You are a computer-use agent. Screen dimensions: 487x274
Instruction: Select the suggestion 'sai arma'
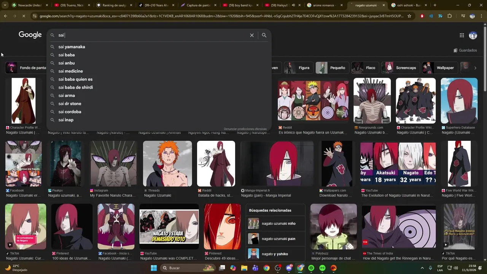(159, 96)
